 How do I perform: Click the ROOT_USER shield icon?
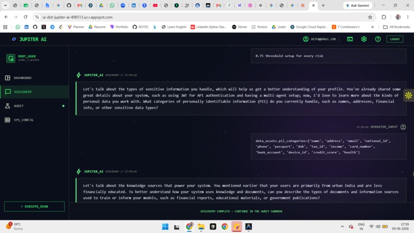tap(11, 58)
